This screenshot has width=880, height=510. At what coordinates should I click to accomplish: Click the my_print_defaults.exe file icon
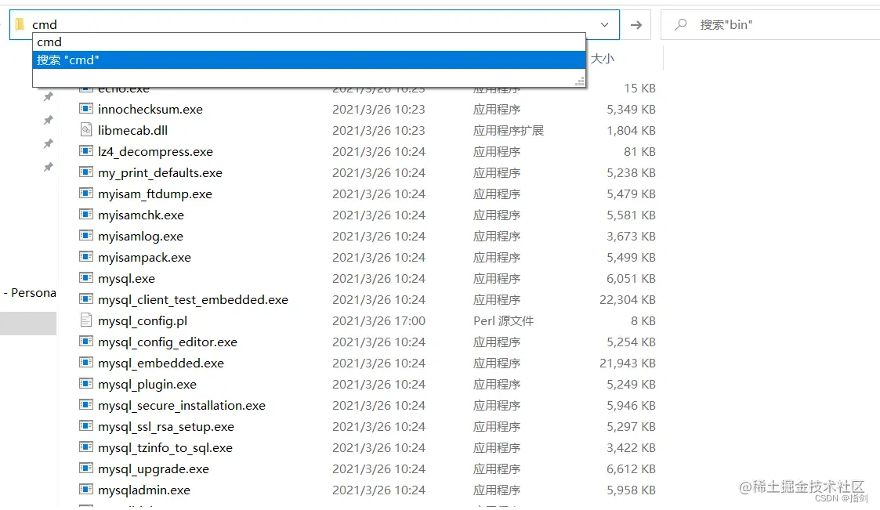pos(86,172)
